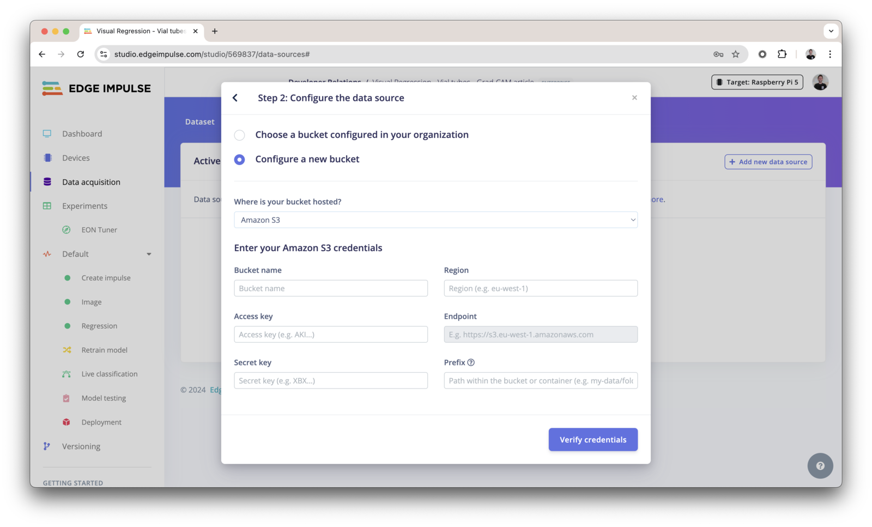
Task: Open the Dashboard monitor icon
Action: point(47,134)
